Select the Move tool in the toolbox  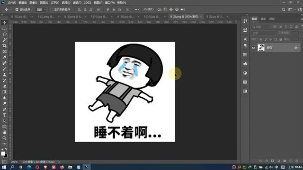tap(4, 23)
